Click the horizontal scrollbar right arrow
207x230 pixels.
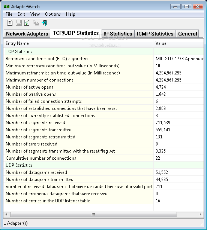(200, 214)
